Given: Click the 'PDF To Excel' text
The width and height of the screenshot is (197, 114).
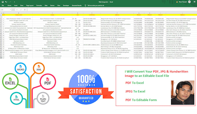Looking at the screenshot, I should [x=134, y=83].
